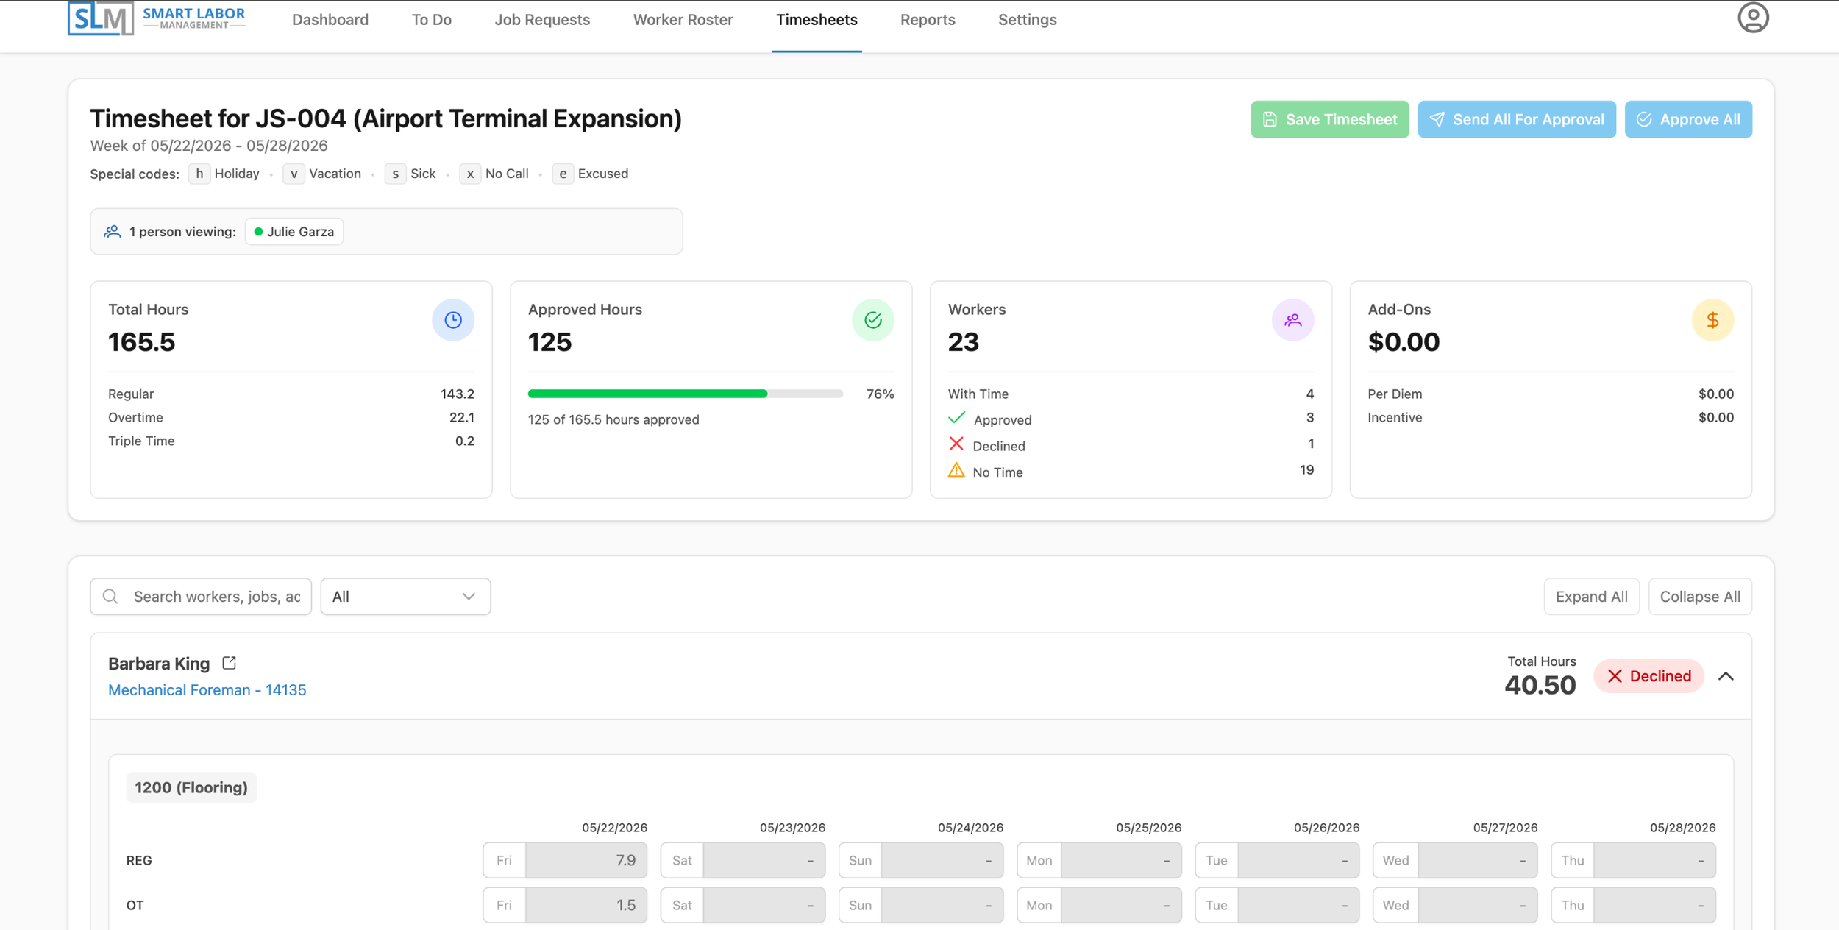Click the Regular 143.2 value
The image size is (1839, 930).
coord(457,394)
